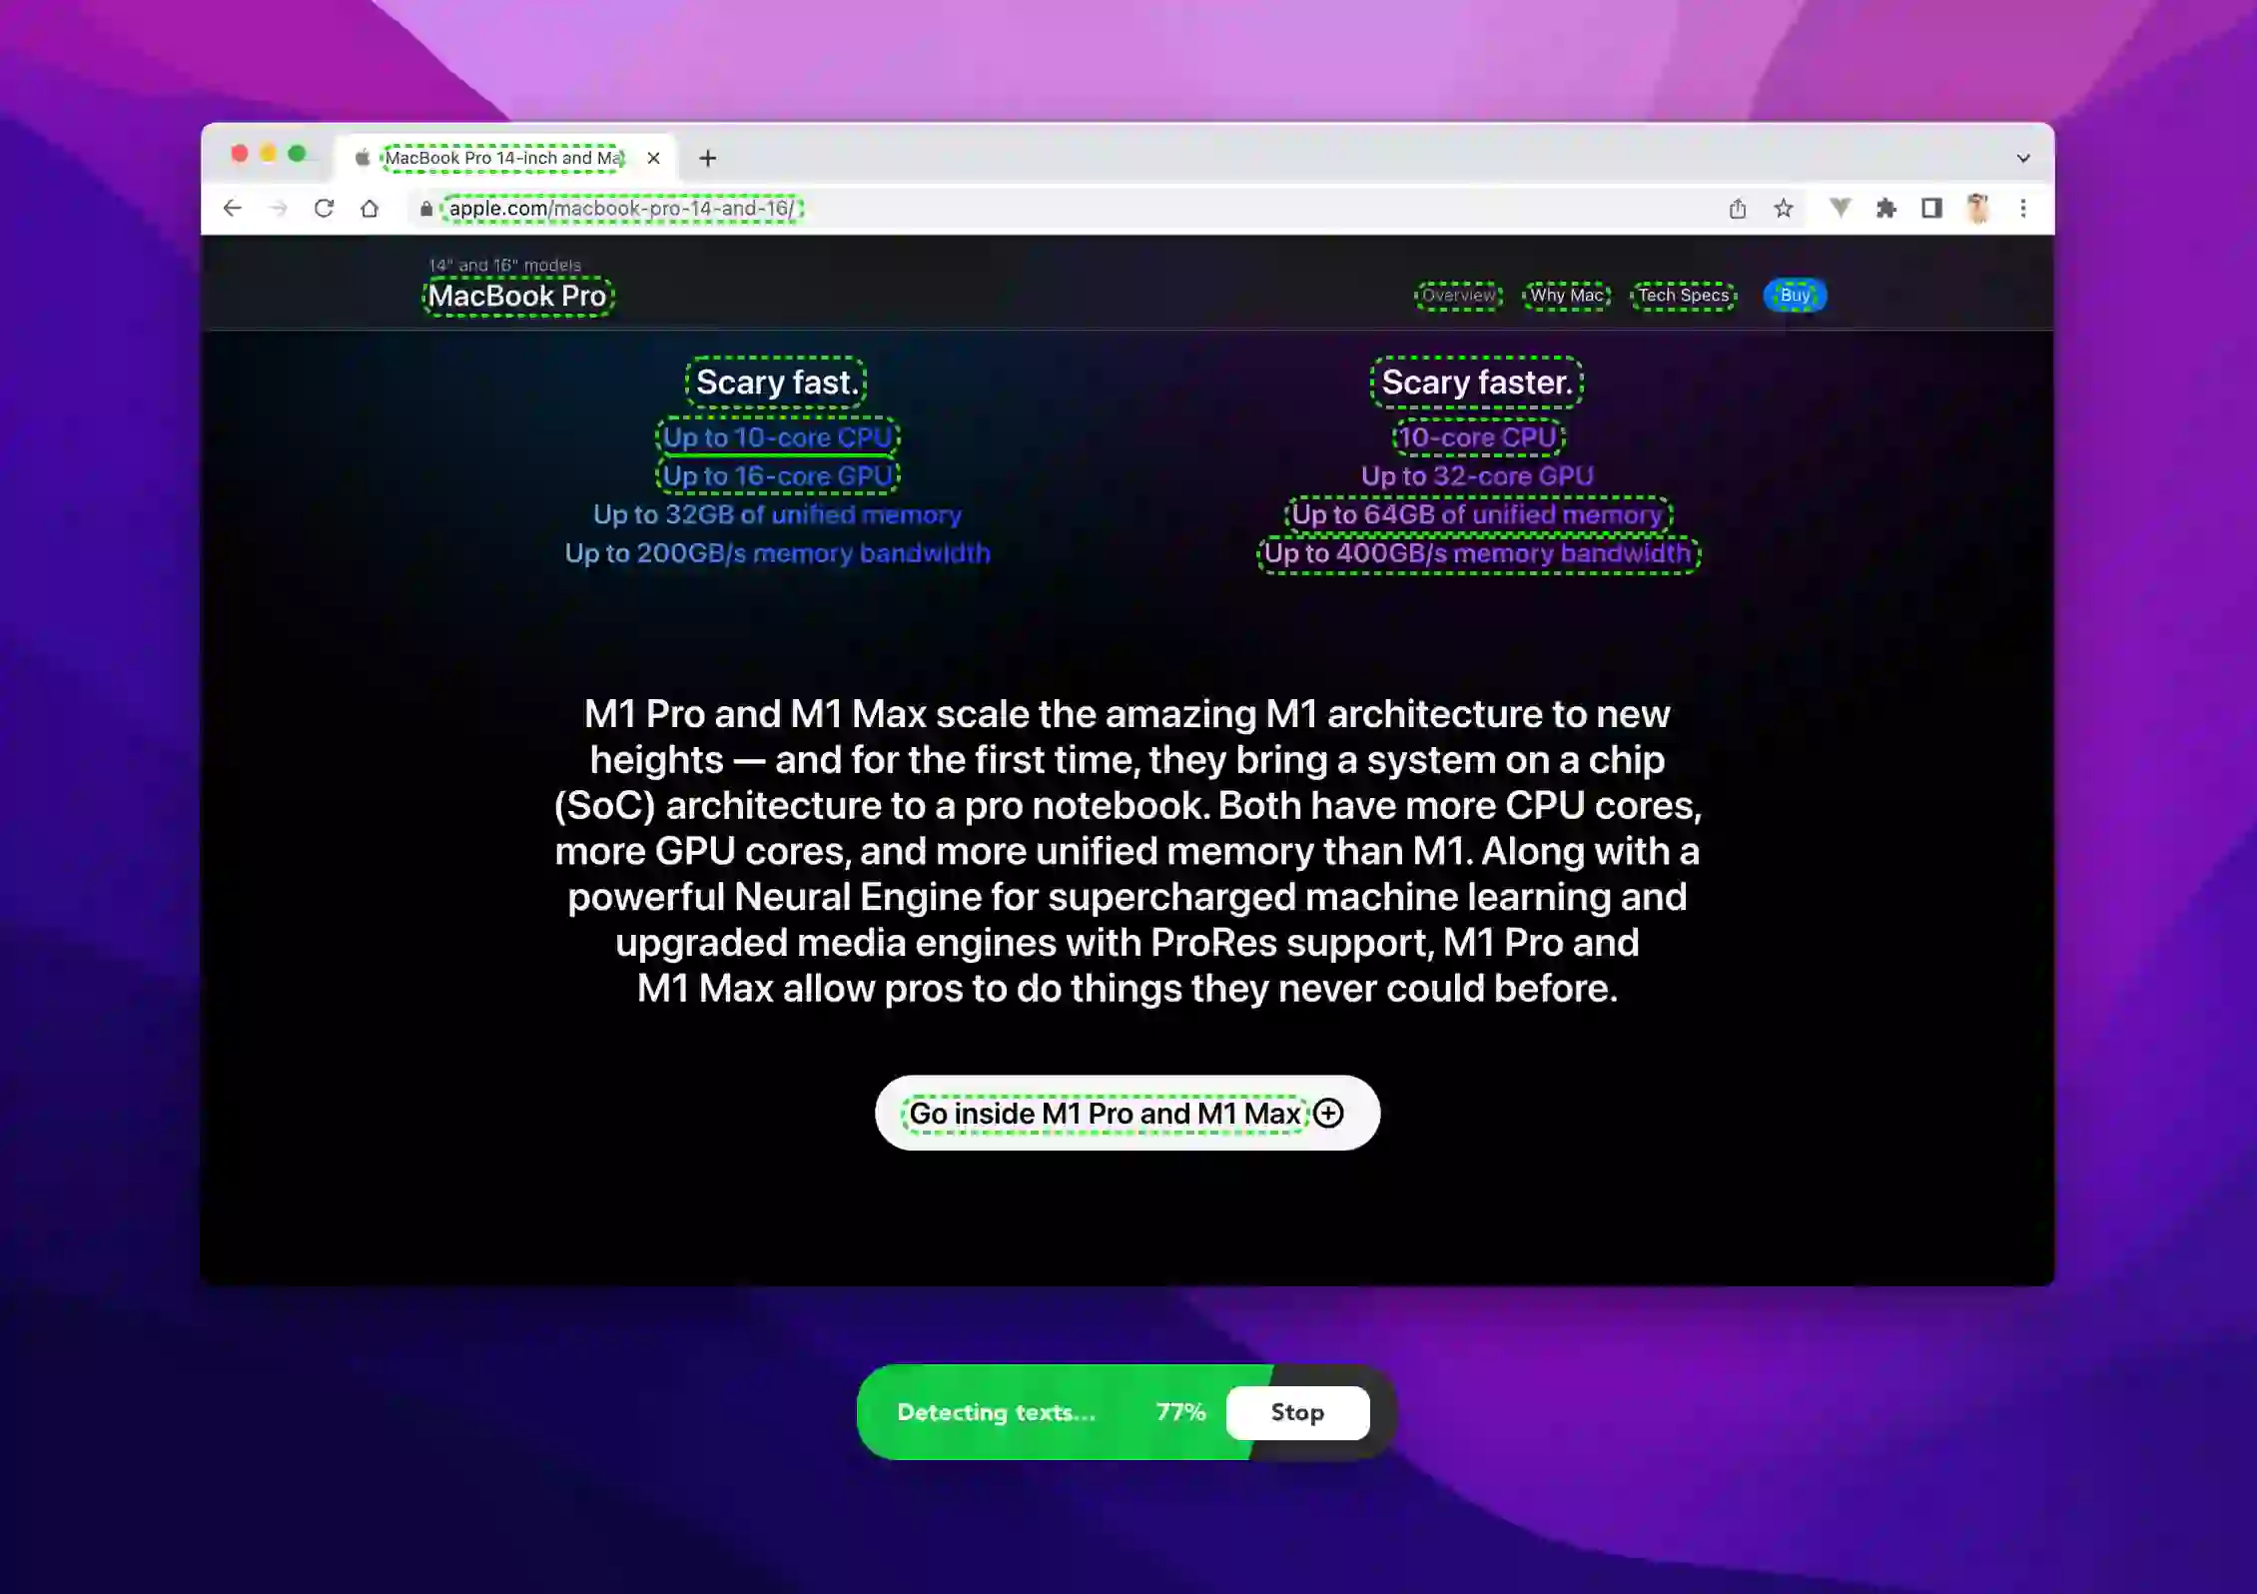Click the Why Mac navigation menu item
The image size is (2257, 1594).
[x=1566, y=295]
